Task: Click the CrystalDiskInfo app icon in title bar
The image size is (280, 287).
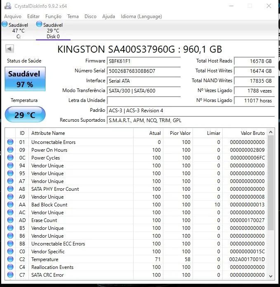Action: pyautogui.click(x=8, y=6)
